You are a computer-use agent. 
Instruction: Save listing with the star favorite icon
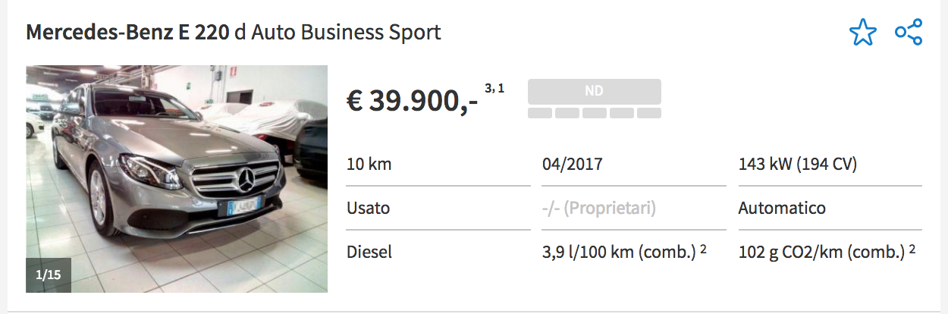[862, 33]
